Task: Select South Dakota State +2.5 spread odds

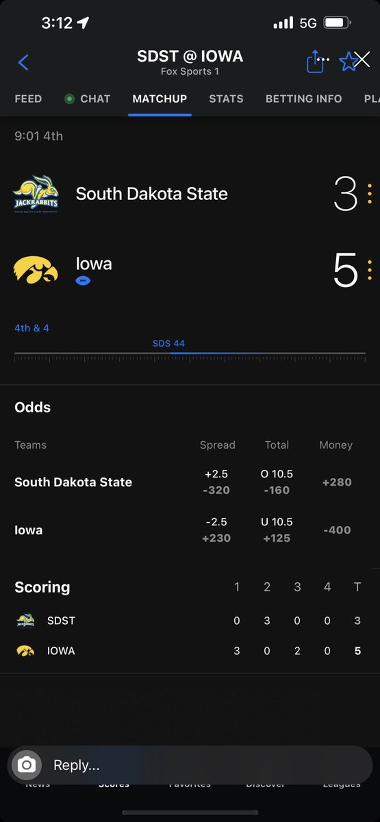Action: point(216,482)
